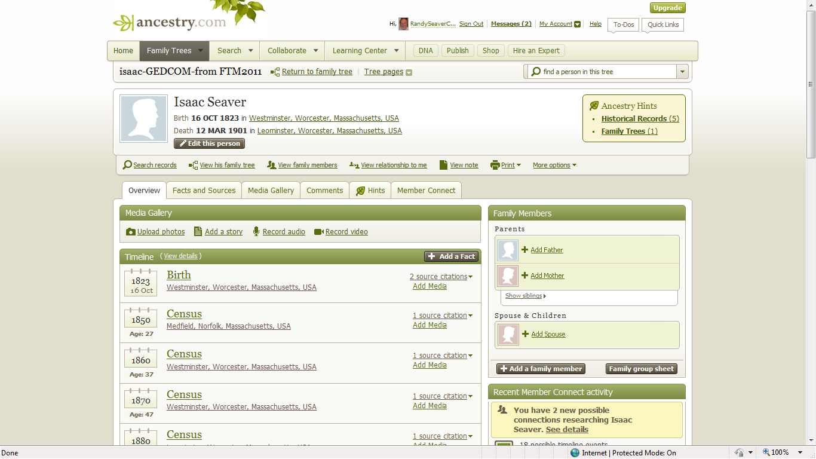Click the See details link

tap(567, 430)
